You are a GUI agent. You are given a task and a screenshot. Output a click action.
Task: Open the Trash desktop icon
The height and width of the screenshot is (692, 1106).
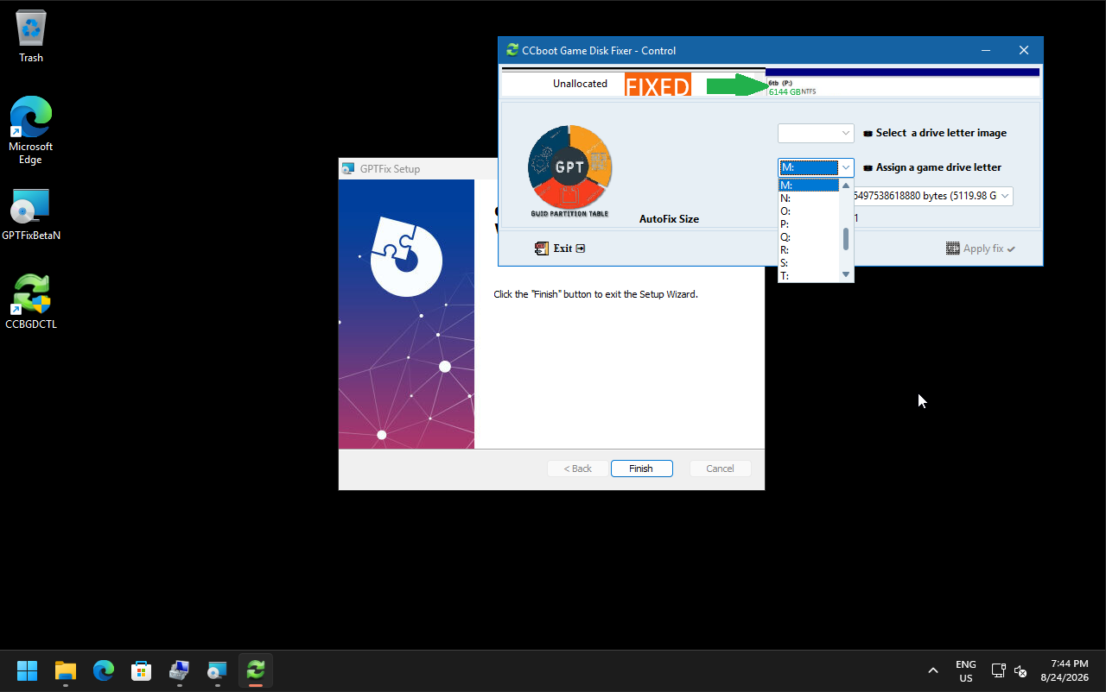tap(31, 37)
